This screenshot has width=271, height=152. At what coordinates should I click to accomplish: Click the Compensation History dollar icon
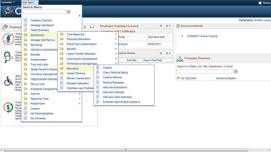(x=8, y=107)
